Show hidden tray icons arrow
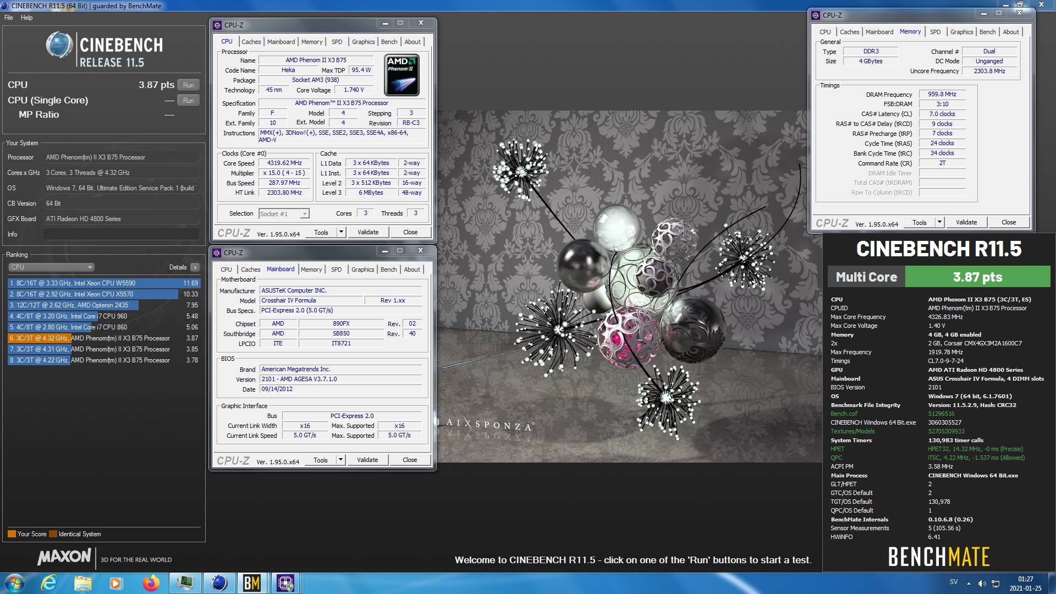 click(x=969, y=584)
